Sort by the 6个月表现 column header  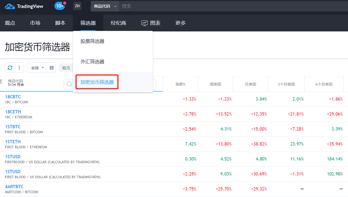(x=324, y=84)
